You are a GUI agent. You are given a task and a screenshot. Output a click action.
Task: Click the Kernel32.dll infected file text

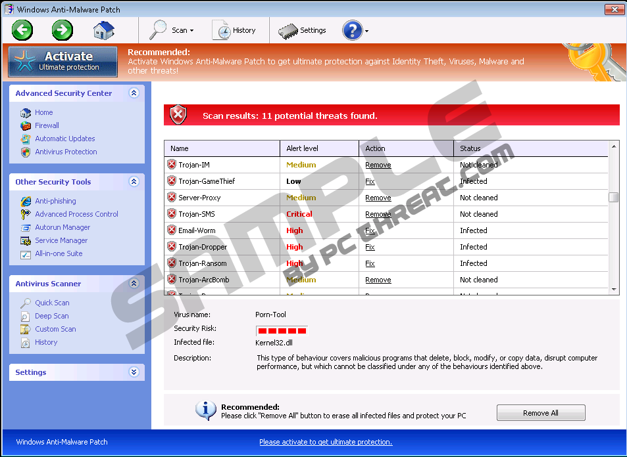(x=274, y=343)
